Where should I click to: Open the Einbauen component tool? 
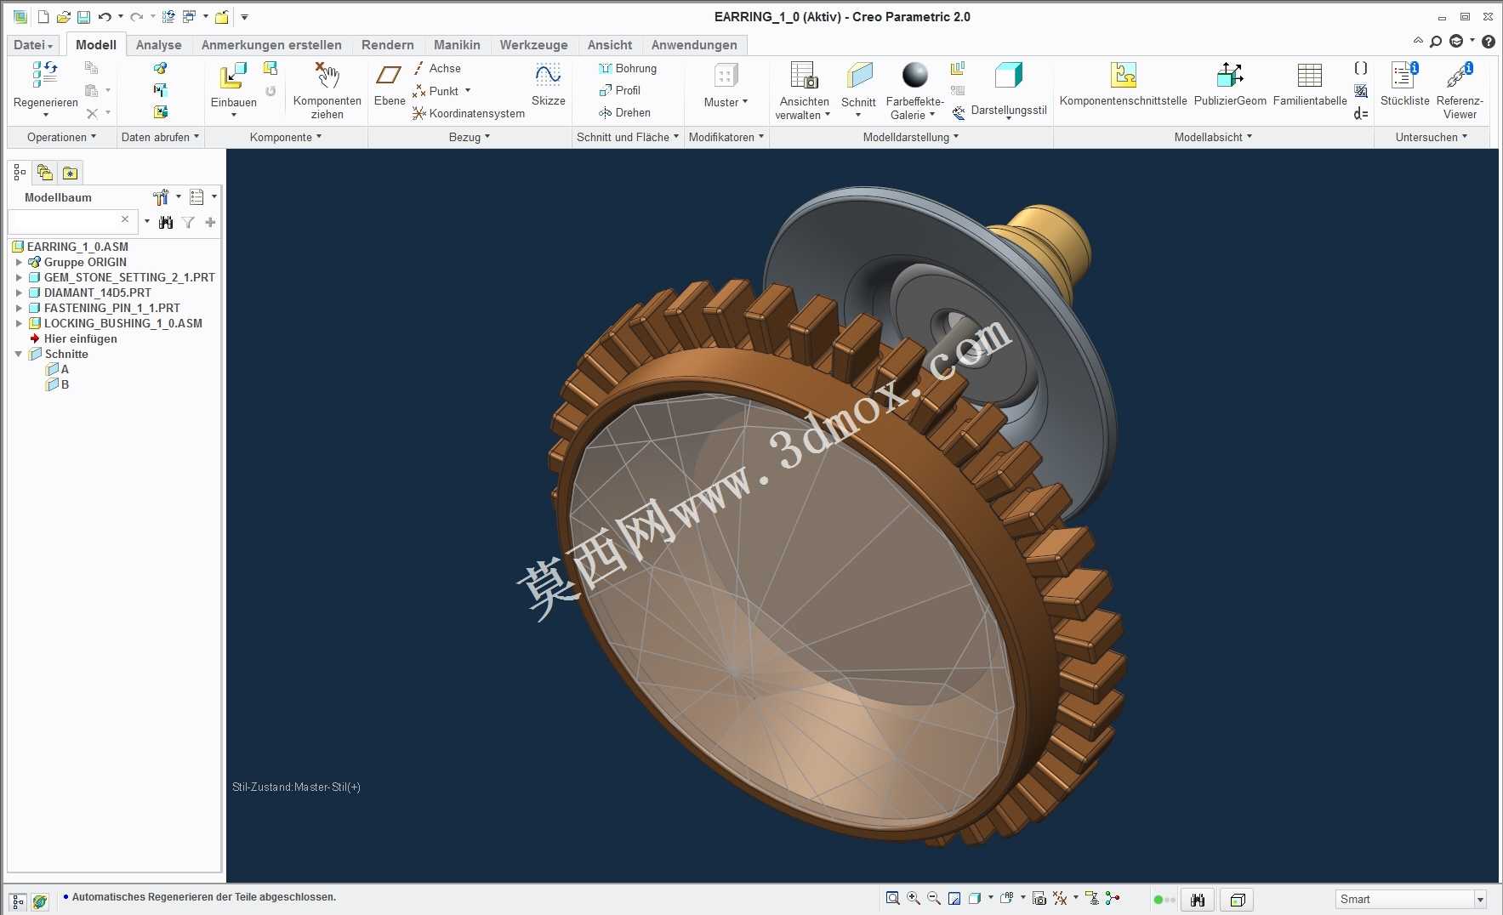click(233, 87)
